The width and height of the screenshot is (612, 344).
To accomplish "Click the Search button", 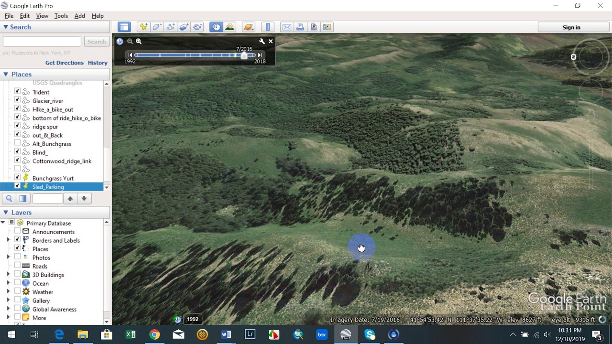I will (x=97, y=42).
